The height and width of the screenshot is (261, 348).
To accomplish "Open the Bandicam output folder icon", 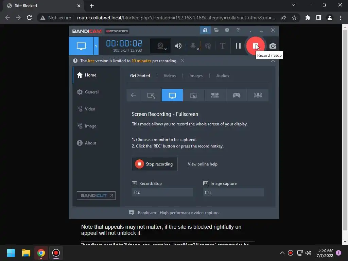I will tap(216, 30).
